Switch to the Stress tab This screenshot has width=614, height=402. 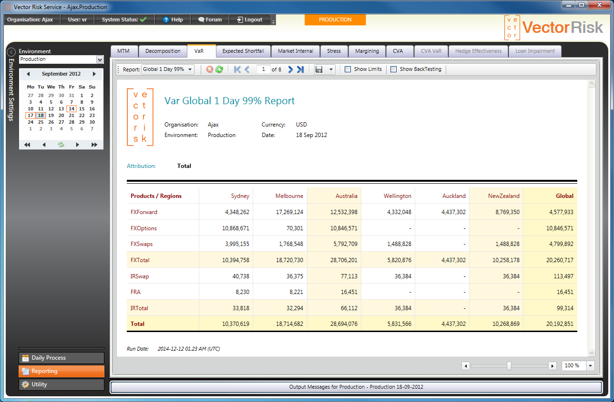tap(334, 51)
